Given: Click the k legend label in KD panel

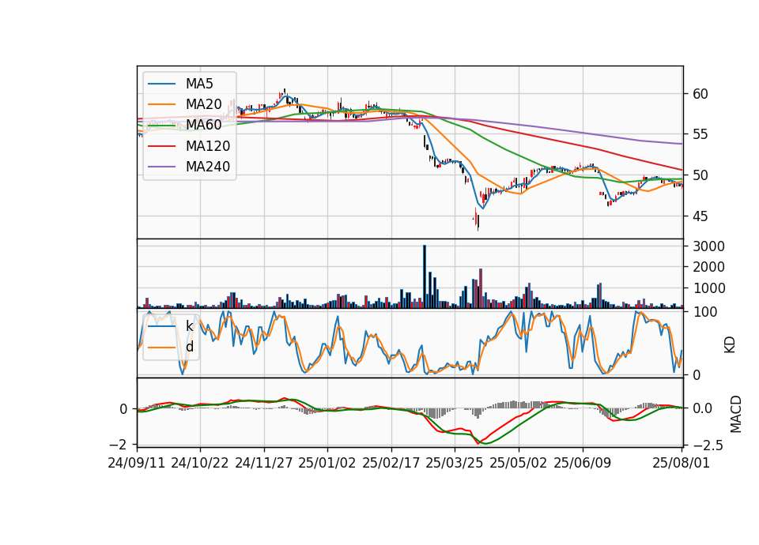Looking at the screenshot, I should pos(189,326).
